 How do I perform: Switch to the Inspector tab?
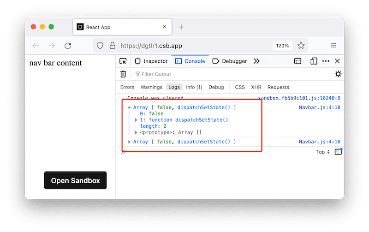pyautogui.click(x=151, y=61)
